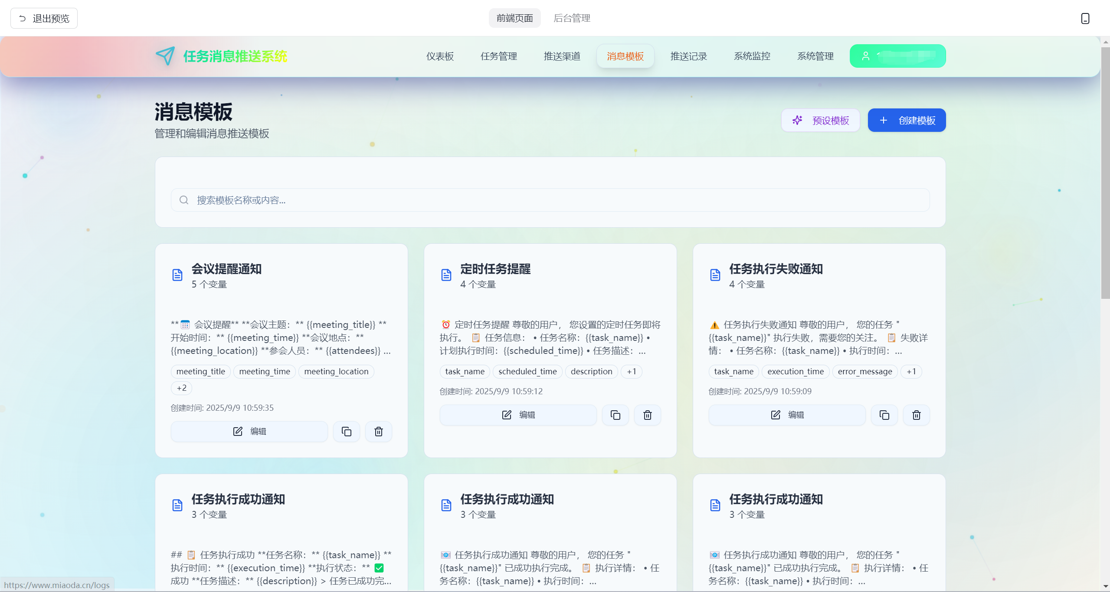The height and width of the screenshot is (592, 1110).
Task: Duplicate the 任务执行失败通知 template
Action: [x=884, y=415]
